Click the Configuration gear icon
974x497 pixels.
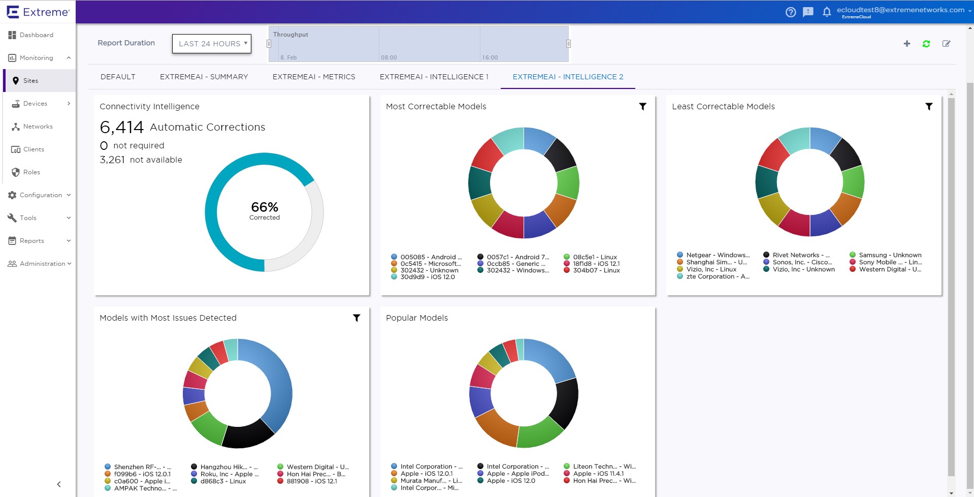12,195
